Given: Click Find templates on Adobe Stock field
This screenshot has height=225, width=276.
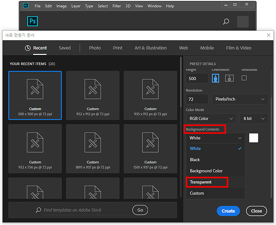Looking at the screenshot, I should (87, 210).
